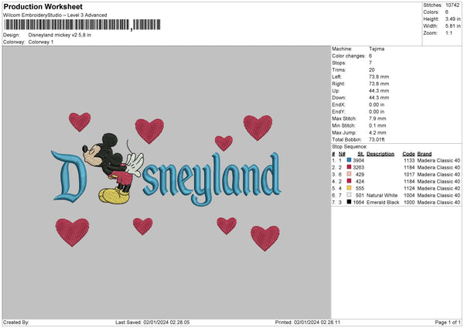Viewport: 464px width, 328px height.
Task: Click the 'Natural White' description
Action: (x=382, y=196)
